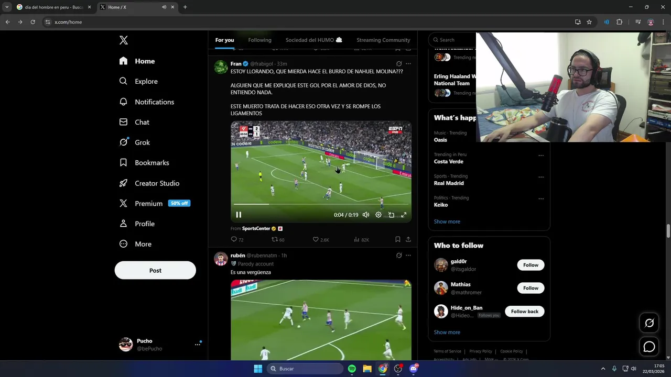The image size is (671, 377).
Task: Reply to Fran's post with 72 replies
Action: coord(237,239)
